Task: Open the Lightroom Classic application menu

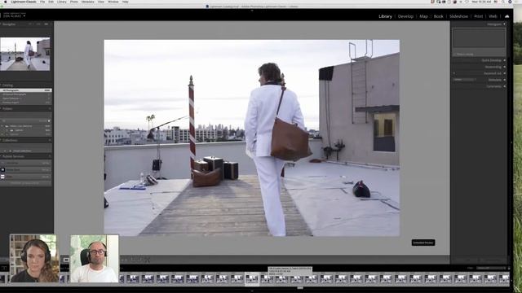Action: tap(24, 2)
